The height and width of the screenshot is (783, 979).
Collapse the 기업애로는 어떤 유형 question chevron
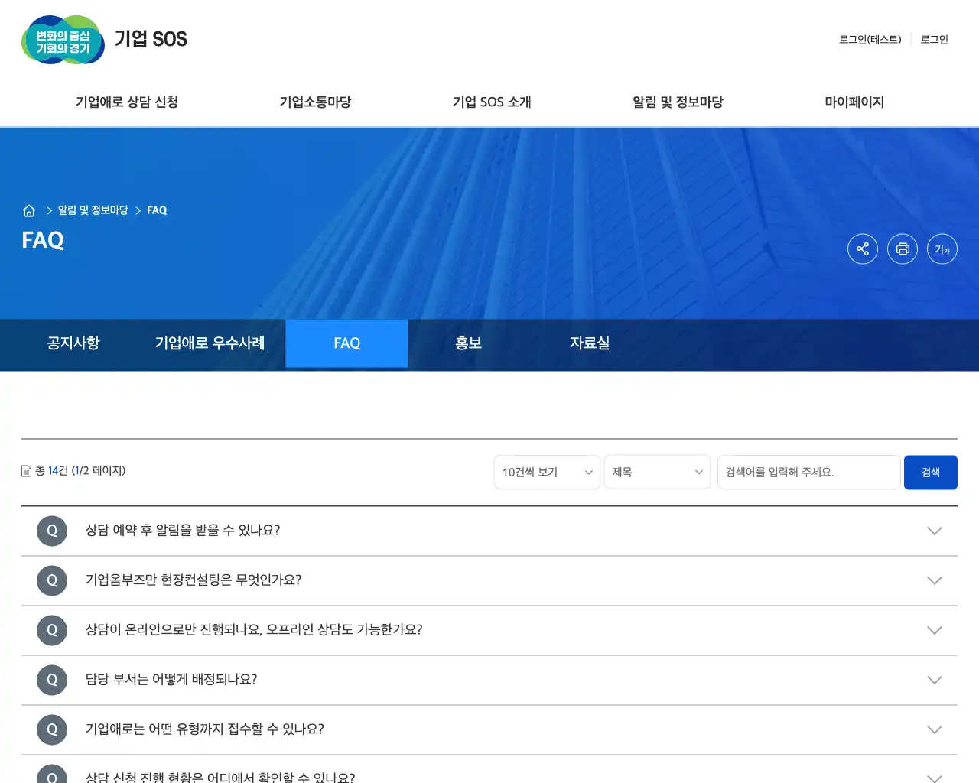click(x=935, y=729)
